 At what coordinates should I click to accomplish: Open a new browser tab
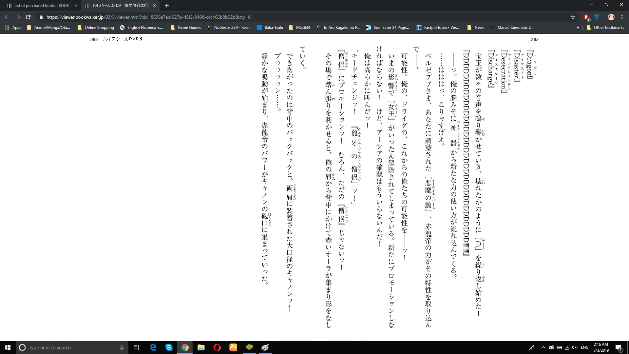167,6
